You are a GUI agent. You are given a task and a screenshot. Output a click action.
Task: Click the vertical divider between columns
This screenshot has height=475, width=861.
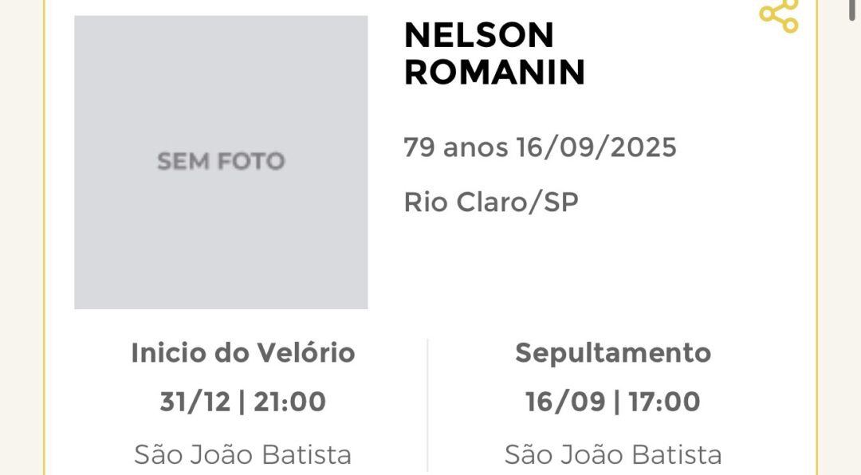[x=428, y=406]
